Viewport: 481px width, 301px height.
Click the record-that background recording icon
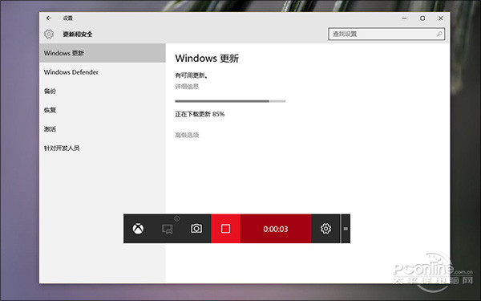tap(168, 229)
